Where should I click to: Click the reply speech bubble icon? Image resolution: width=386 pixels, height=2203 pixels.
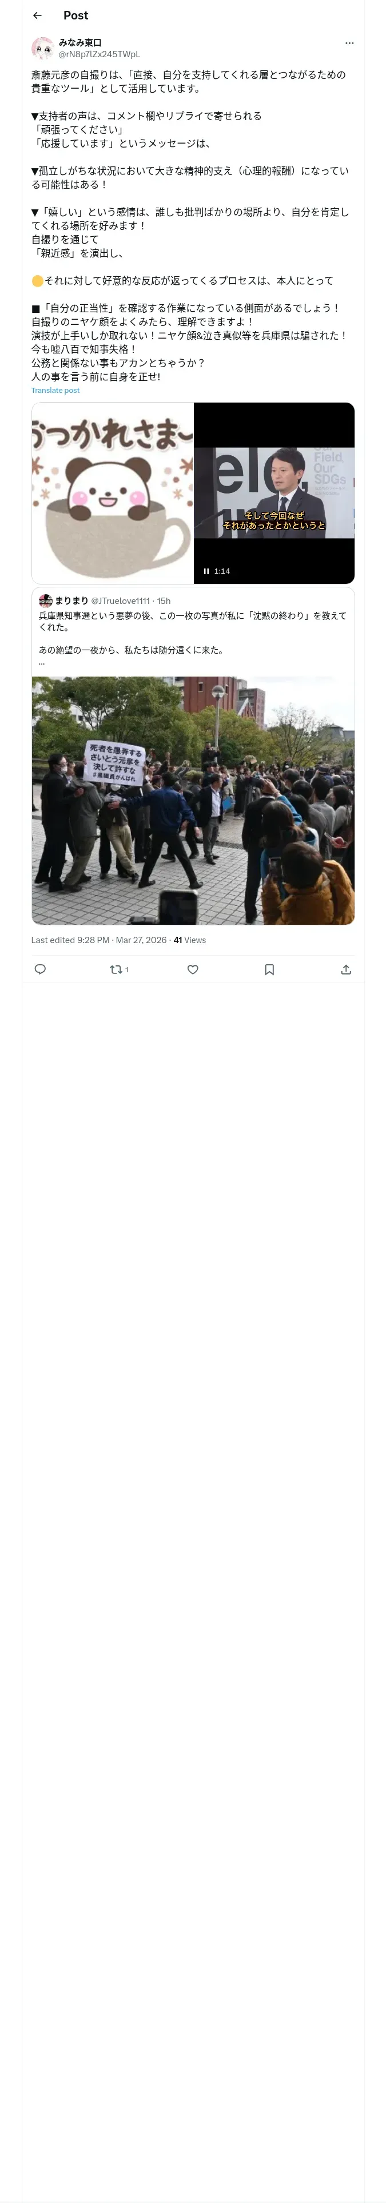click(40, 969)
